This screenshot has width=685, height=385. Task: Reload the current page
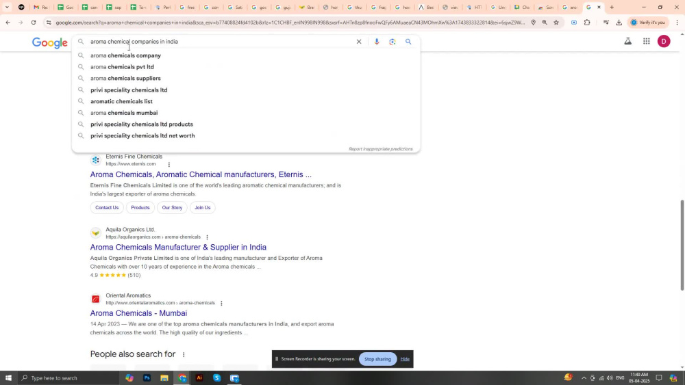click(33, 23)
